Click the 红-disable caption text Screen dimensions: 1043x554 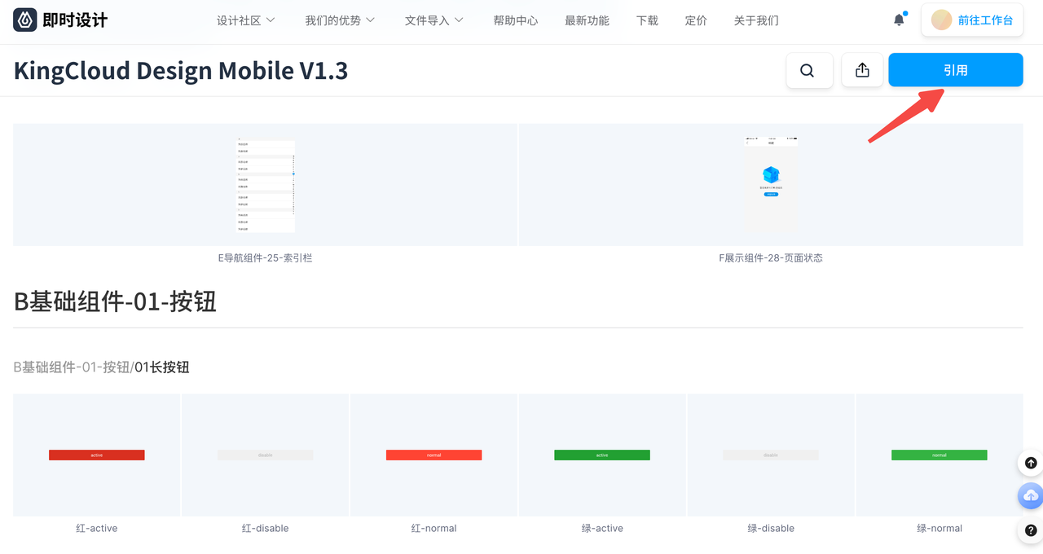[x=266, y=528]
